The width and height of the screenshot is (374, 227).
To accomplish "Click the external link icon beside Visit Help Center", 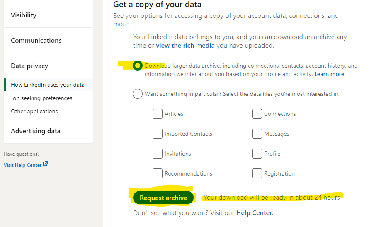I will [x=45, y=164].
